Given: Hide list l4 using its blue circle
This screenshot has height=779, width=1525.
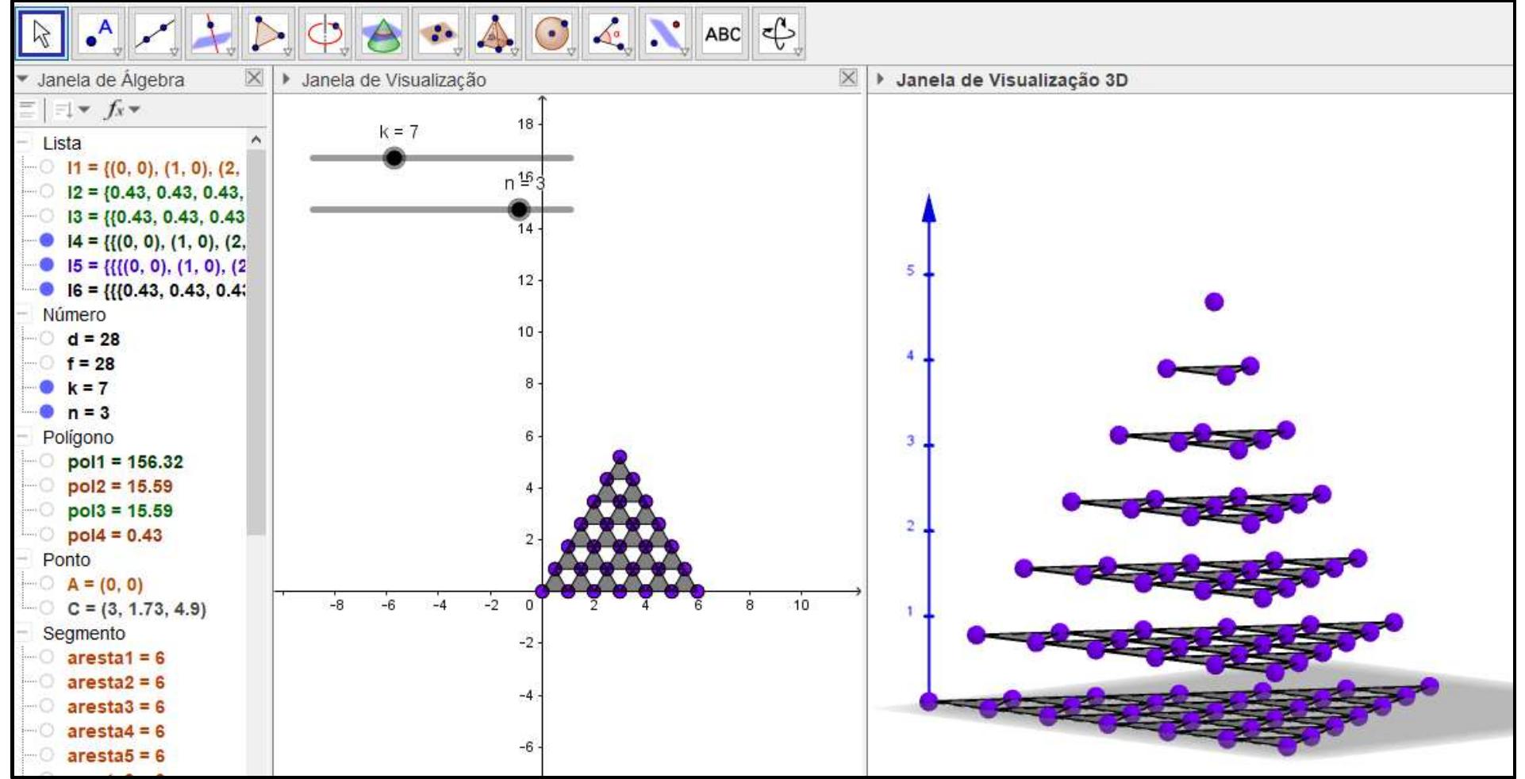Looking at the screenshot, I should click(x=47, y=240).
